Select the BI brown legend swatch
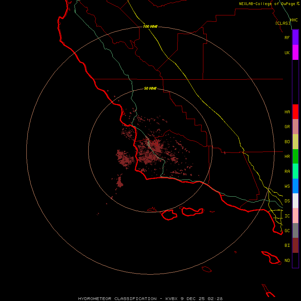Screen dimensions: 301x301 tap(295, 245)
